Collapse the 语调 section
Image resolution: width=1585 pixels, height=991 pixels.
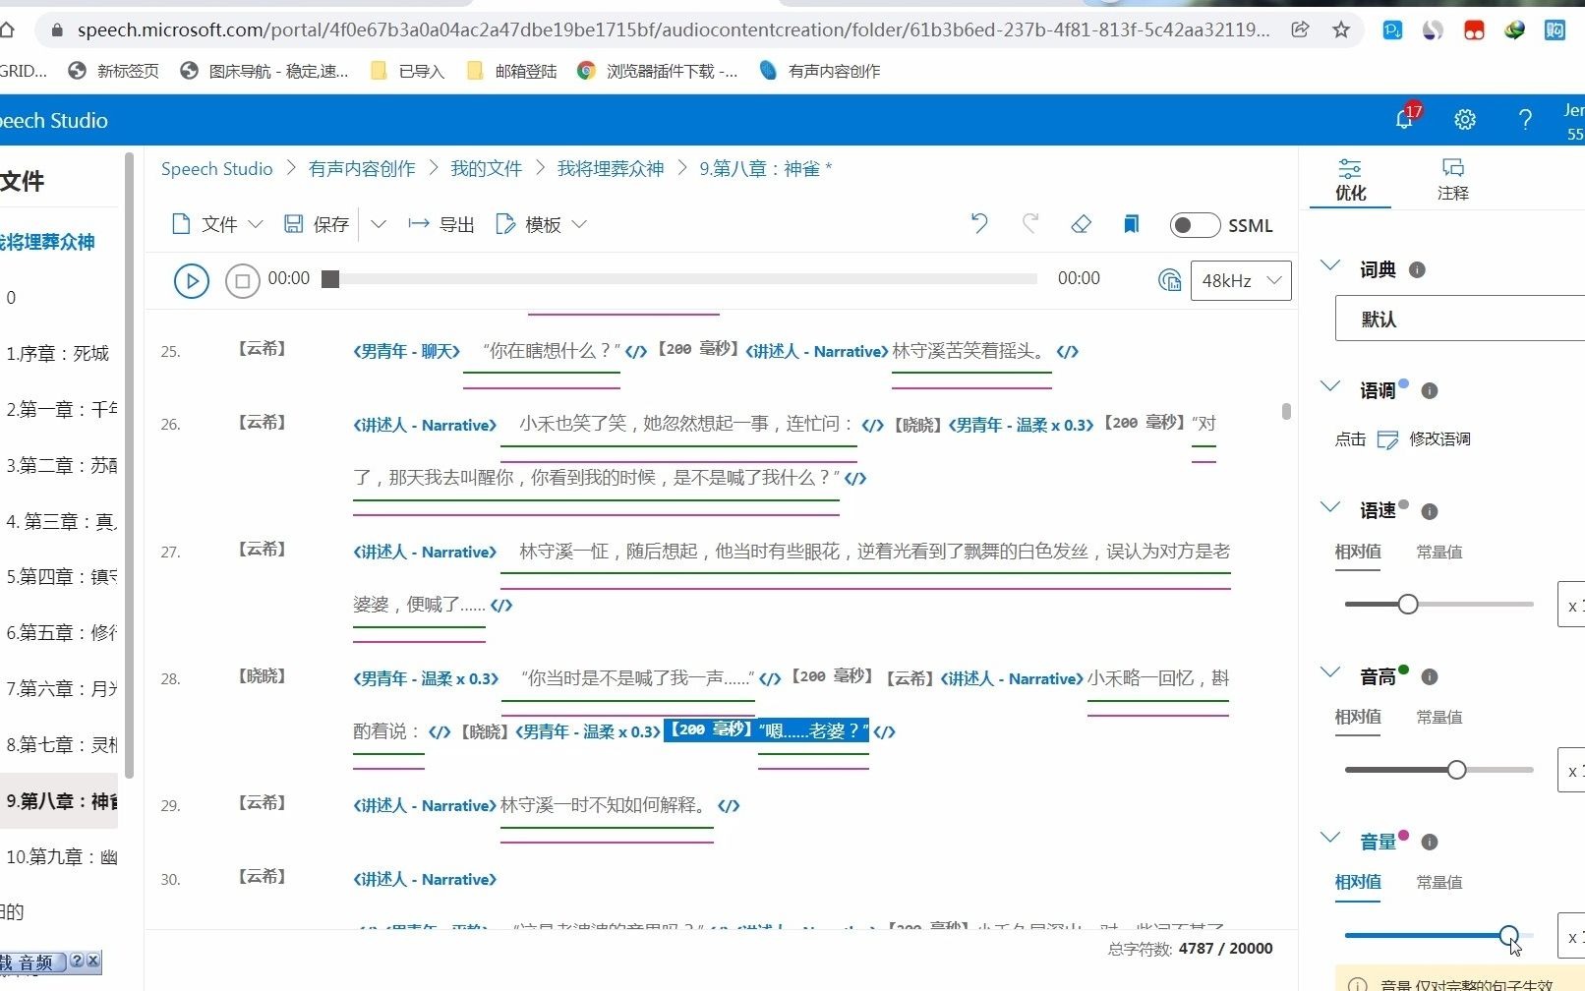(1330, 387)
